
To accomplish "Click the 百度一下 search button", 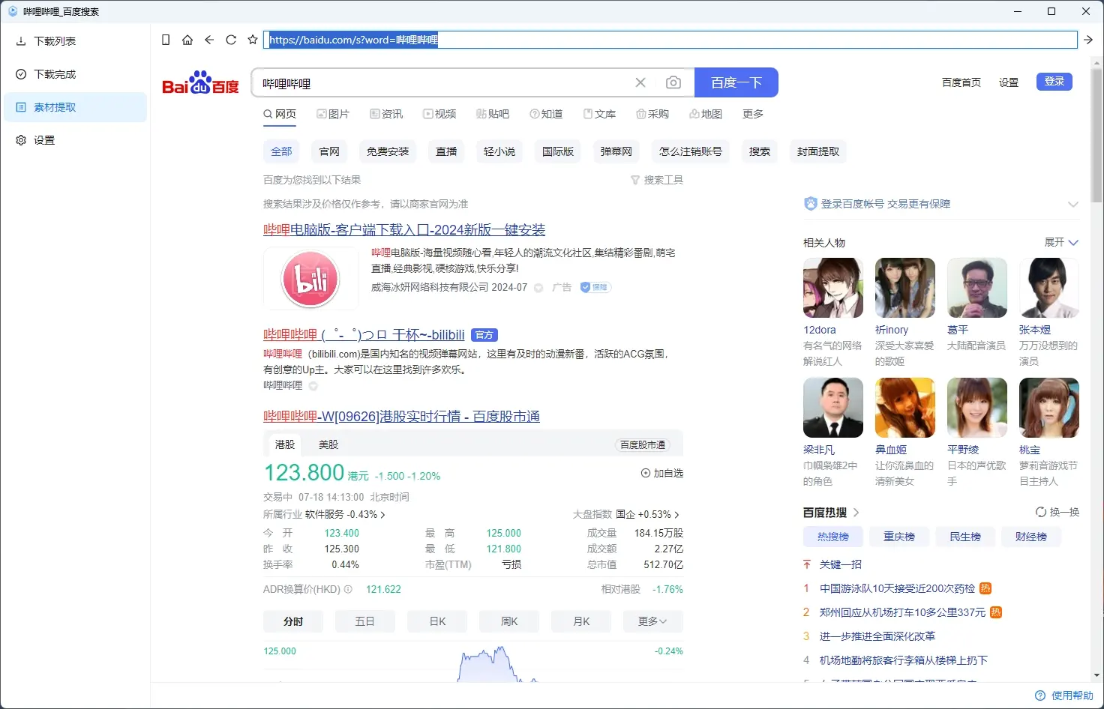I will point(736,82).
